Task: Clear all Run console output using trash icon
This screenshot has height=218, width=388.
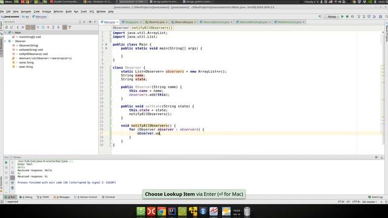Action: pyautogui.click(x=12, y=188)
